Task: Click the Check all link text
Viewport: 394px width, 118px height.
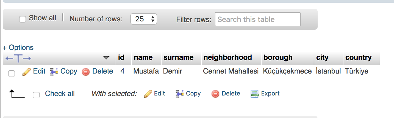Action: tap(60, 94)
